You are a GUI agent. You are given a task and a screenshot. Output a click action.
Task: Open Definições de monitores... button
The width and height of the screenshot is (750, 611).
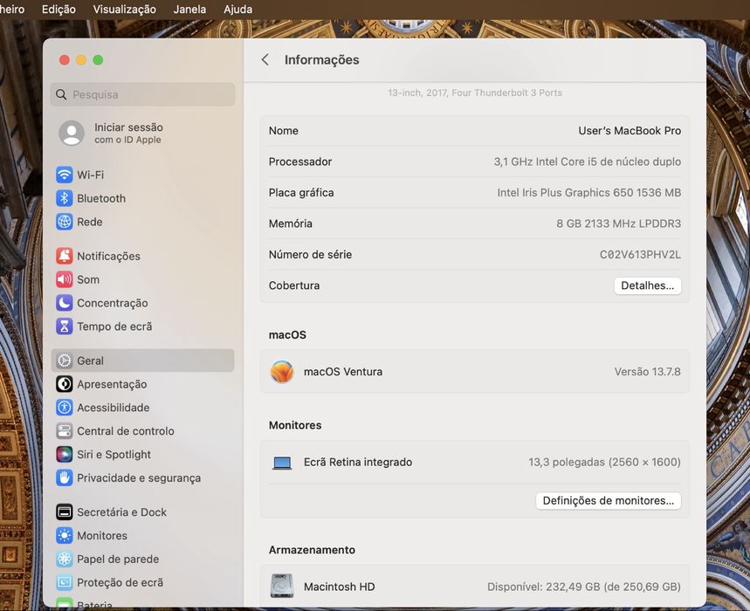608,500
